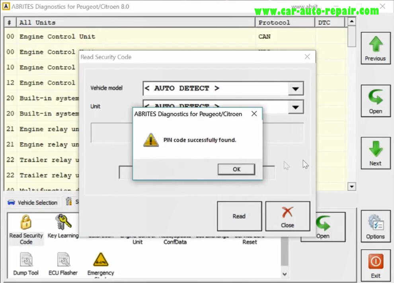Click the All Units column header
This screenshot has width=394, height=283.
136,23
